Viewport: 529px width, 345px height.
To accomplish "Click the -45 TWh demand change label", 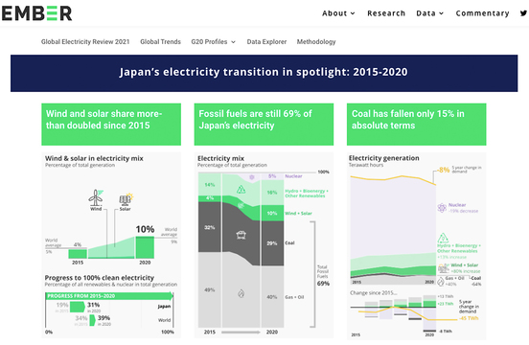I will (469, 318).
